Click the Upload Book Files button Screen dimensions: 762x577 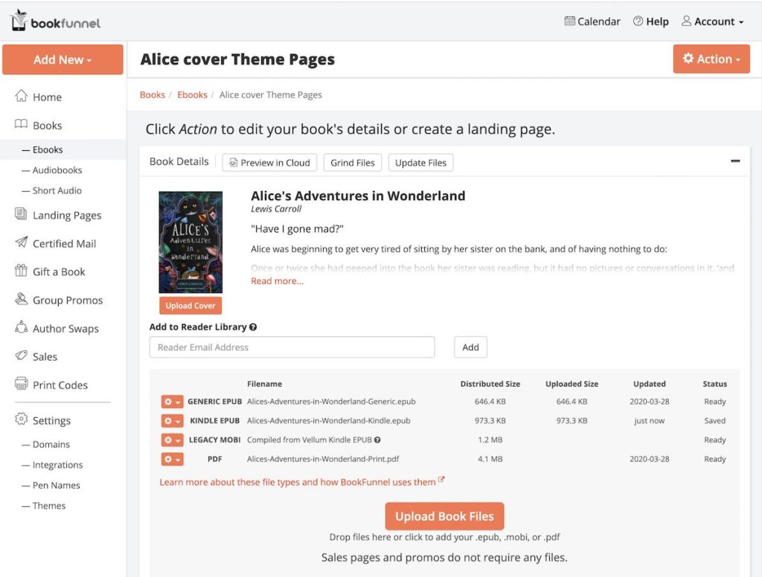444,516
